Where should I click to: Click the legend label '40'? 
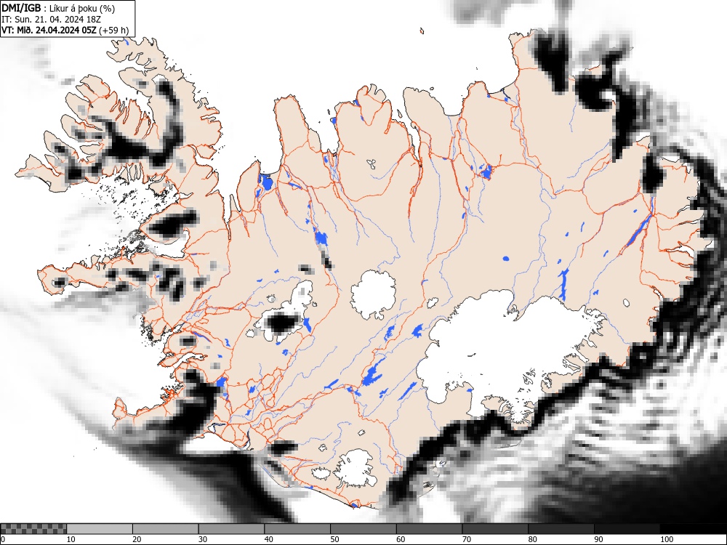[268, 539]
